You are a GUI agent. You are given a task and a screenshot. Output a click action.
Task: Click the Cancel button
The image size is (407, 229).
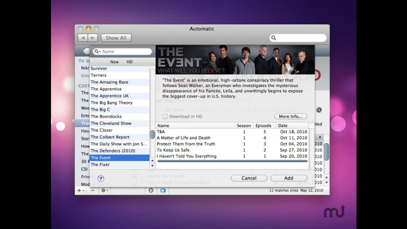click(x=249, y=178)
